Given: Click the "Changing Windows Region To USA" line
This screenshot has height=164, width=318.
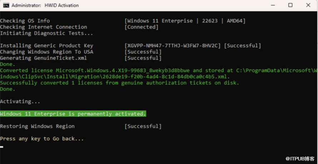Looking at the screenshot, I should (46, 52).
